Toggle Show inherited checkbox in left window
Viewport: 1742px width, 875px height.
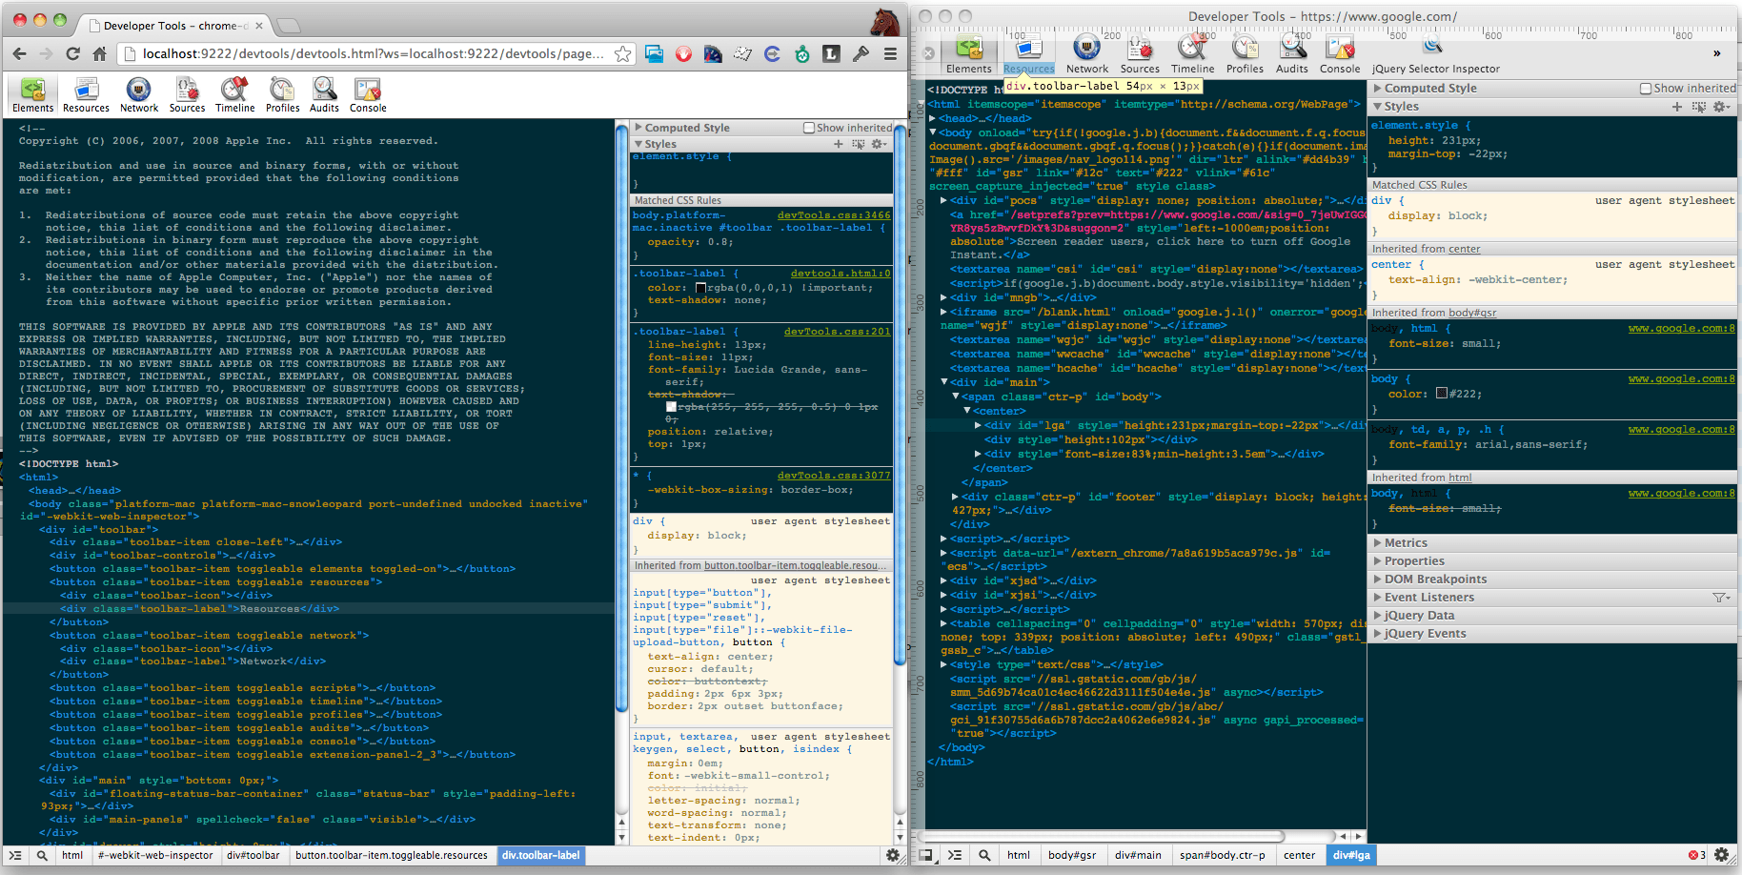(x=809, y=128)
